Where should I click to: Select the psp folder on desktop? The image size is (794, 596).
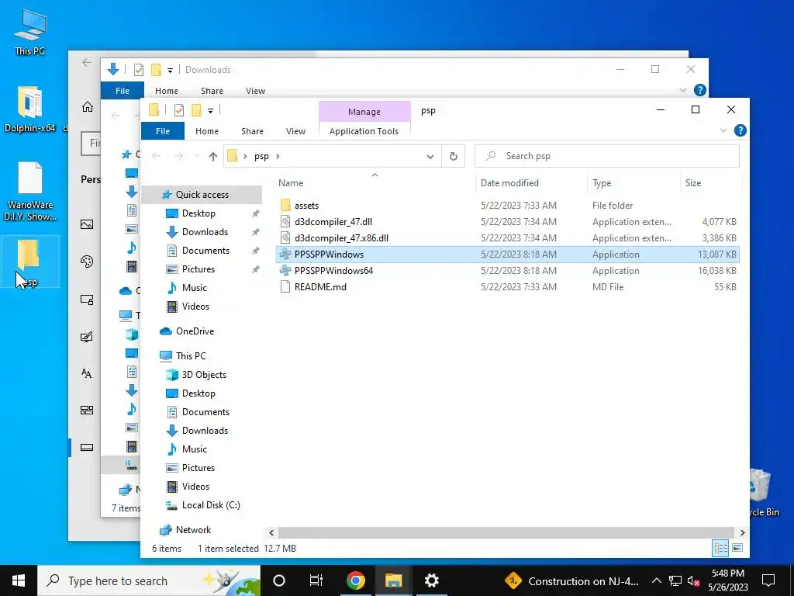pyautogui.click(x=30, y=263)
